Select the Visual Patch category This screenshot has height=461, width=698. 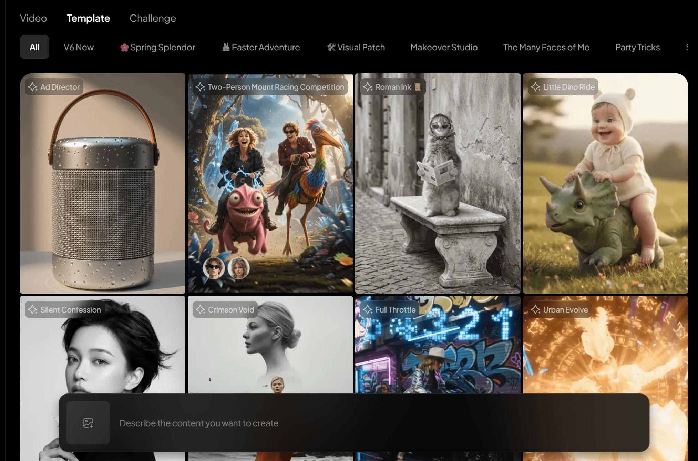tap(356, 47)
